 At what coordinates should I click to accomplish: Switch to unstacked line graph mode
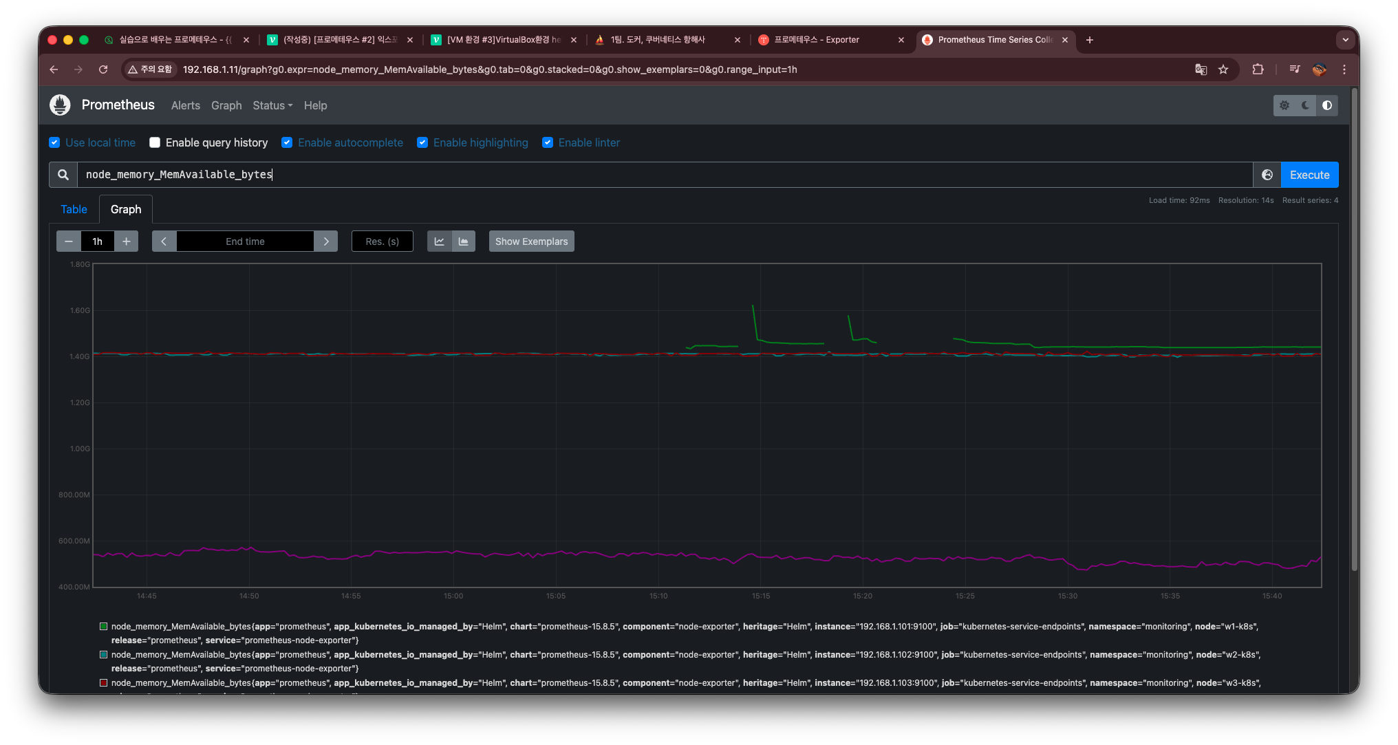coord(439,241)
